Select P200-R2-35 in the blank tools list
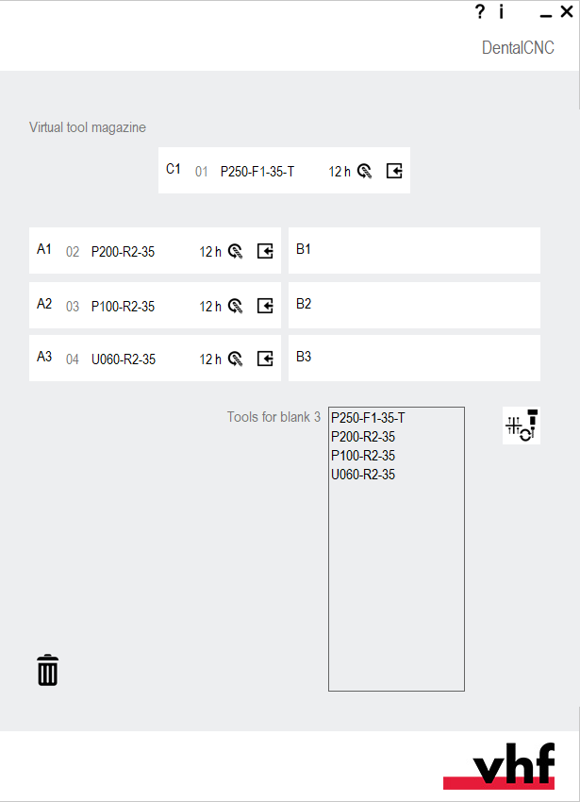Viewport: 580px width, 802px height. pos(363,437)
